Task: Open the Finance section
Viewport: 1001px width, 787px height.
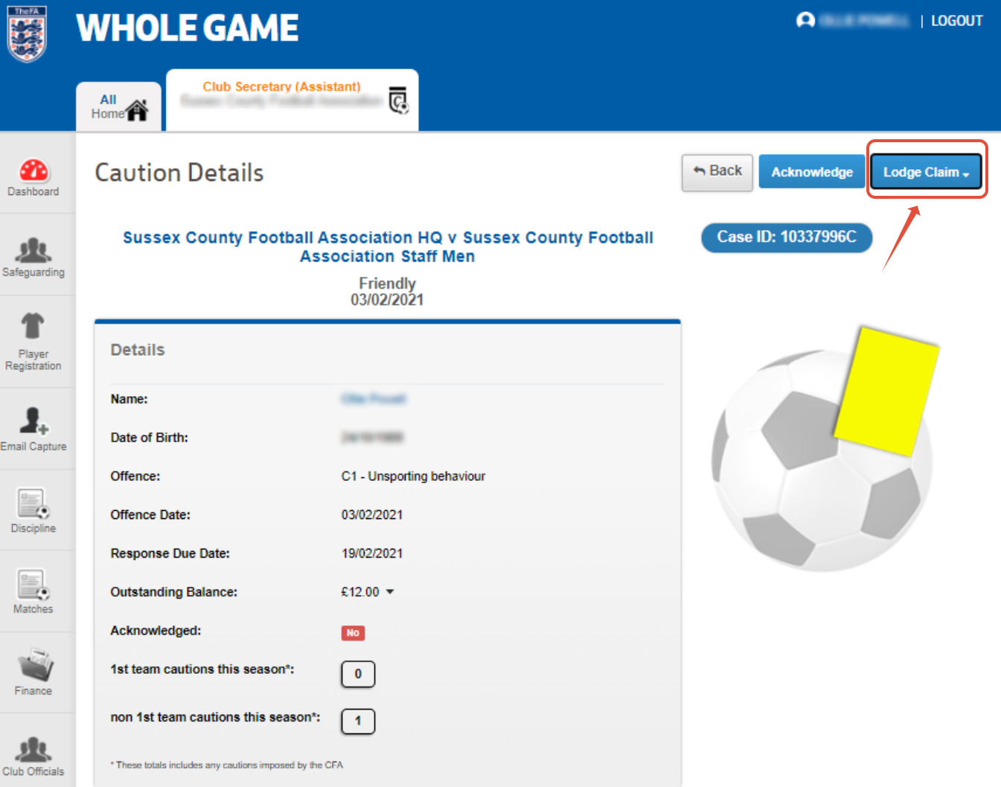Action: click(x=33, y=672)
